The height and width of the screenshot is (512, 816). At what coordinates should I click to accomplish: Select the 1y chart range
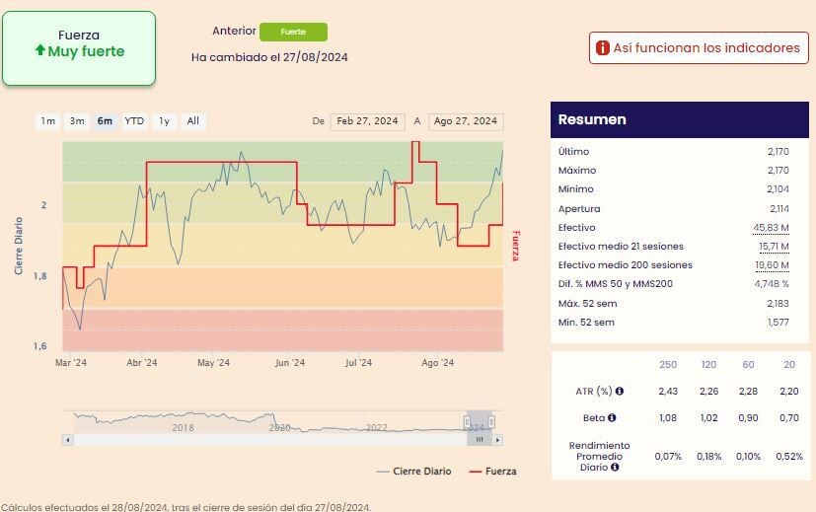pyautogui.click(x=165, y=121)
